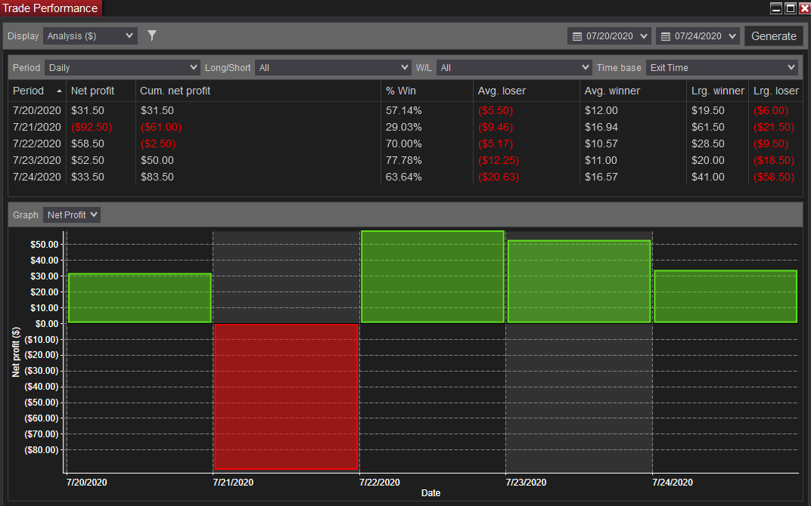Expand the W/L filter dropdown
This screenshot has width=811, height=506.
514,68
